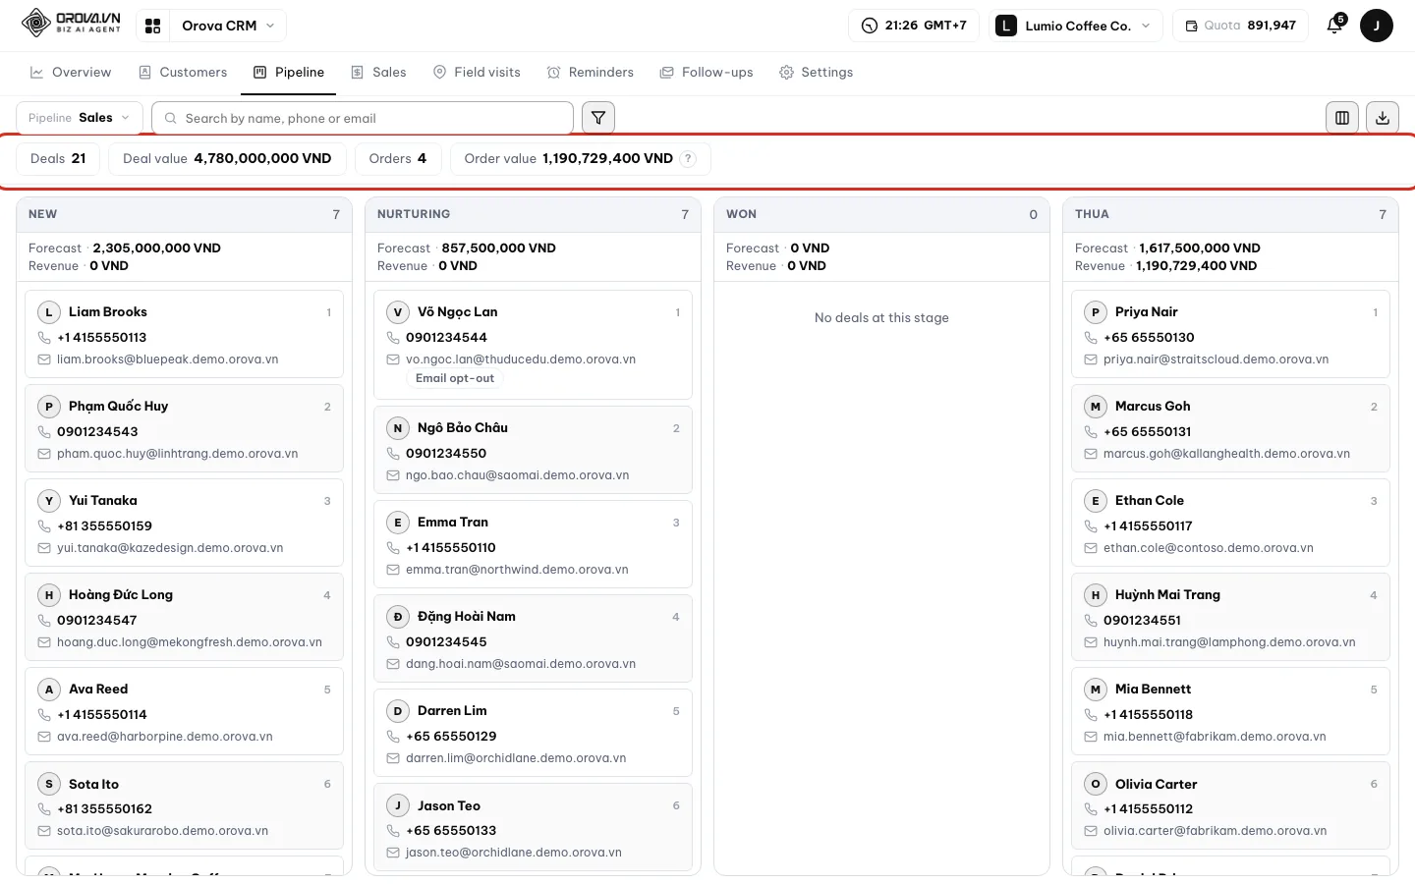
Task: Open the Follow-ups tab
Action: [x=707, y=73]
